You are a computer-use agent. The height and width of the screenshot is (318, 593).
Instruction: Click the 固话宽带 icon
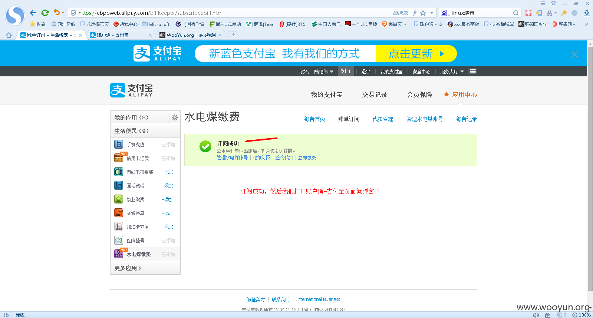point(119,185)
